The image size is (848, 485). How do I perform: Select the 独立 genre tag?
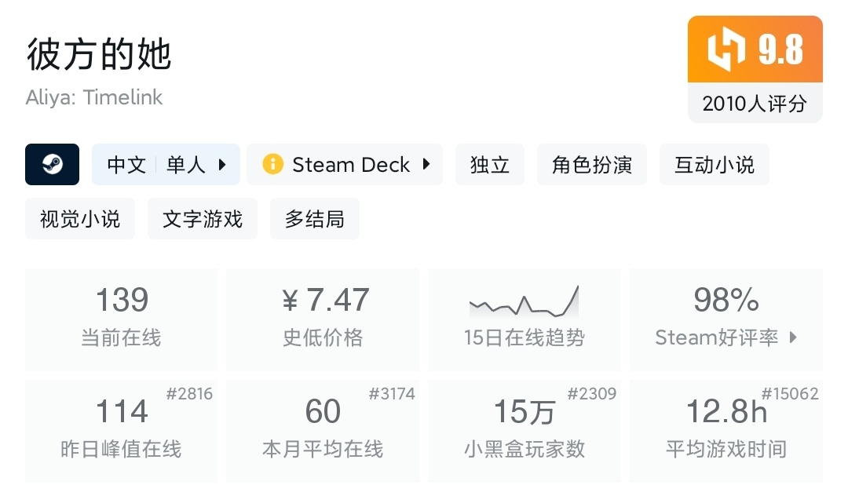[489, 164]
